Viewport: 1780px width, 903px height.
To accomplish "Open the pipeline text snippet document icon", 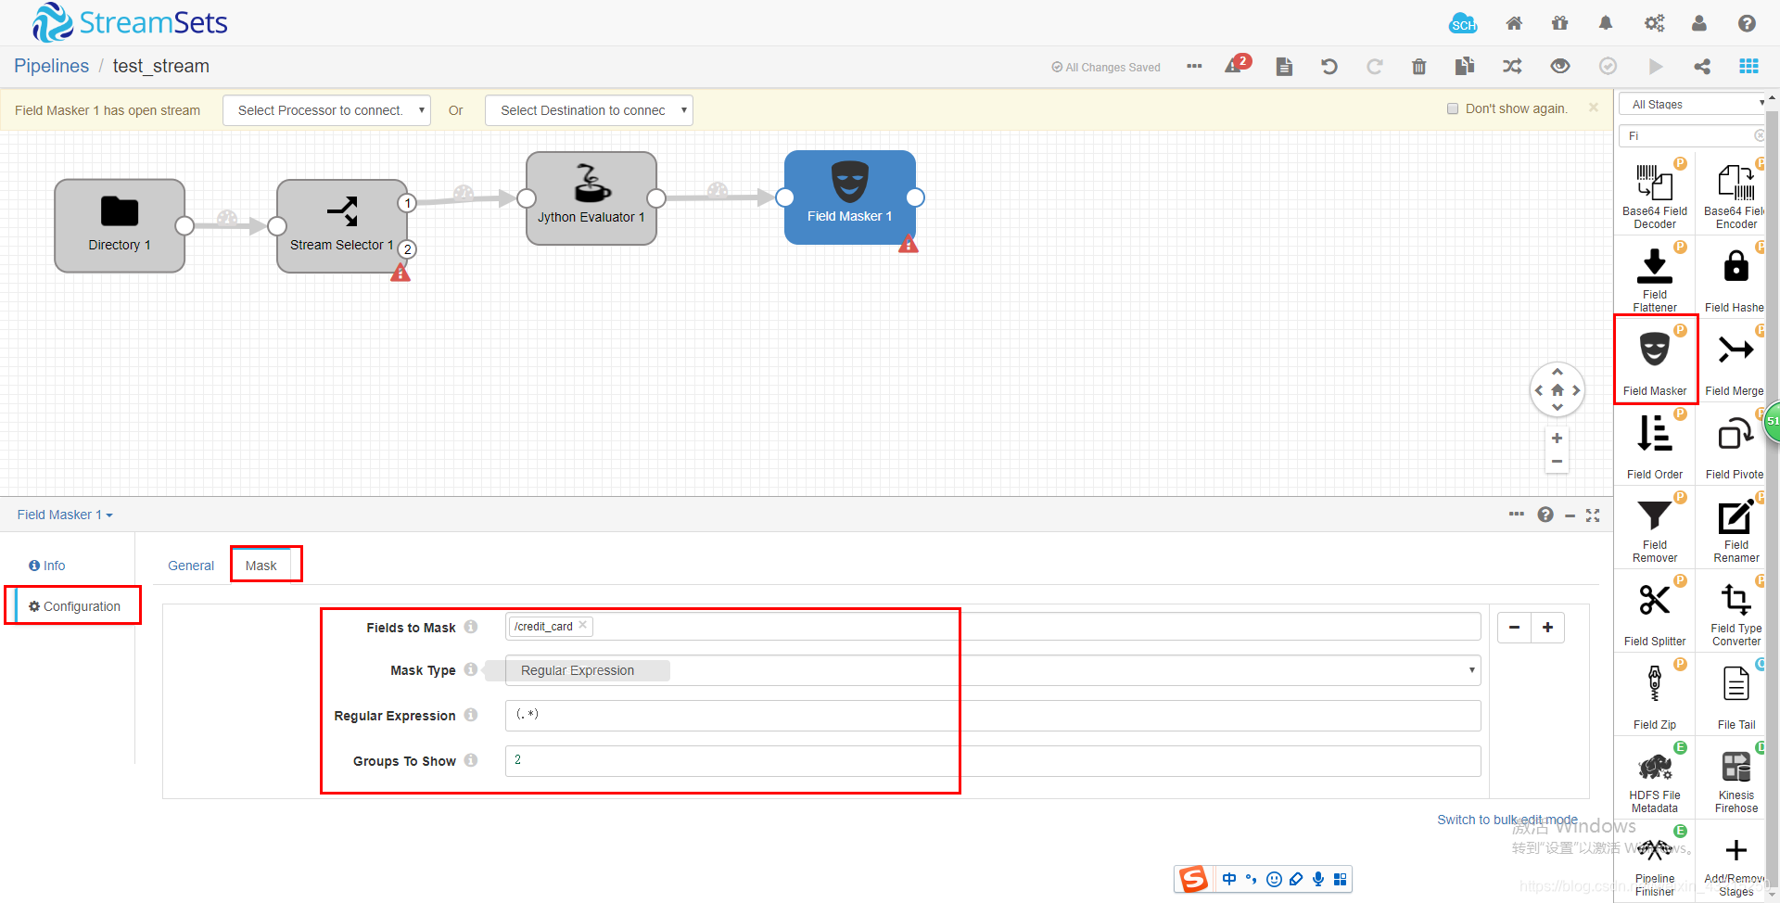I will [x=1284, y=66].
